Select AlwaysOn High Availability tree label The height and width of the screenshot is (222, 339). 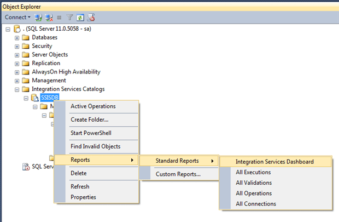pos(66,72)
